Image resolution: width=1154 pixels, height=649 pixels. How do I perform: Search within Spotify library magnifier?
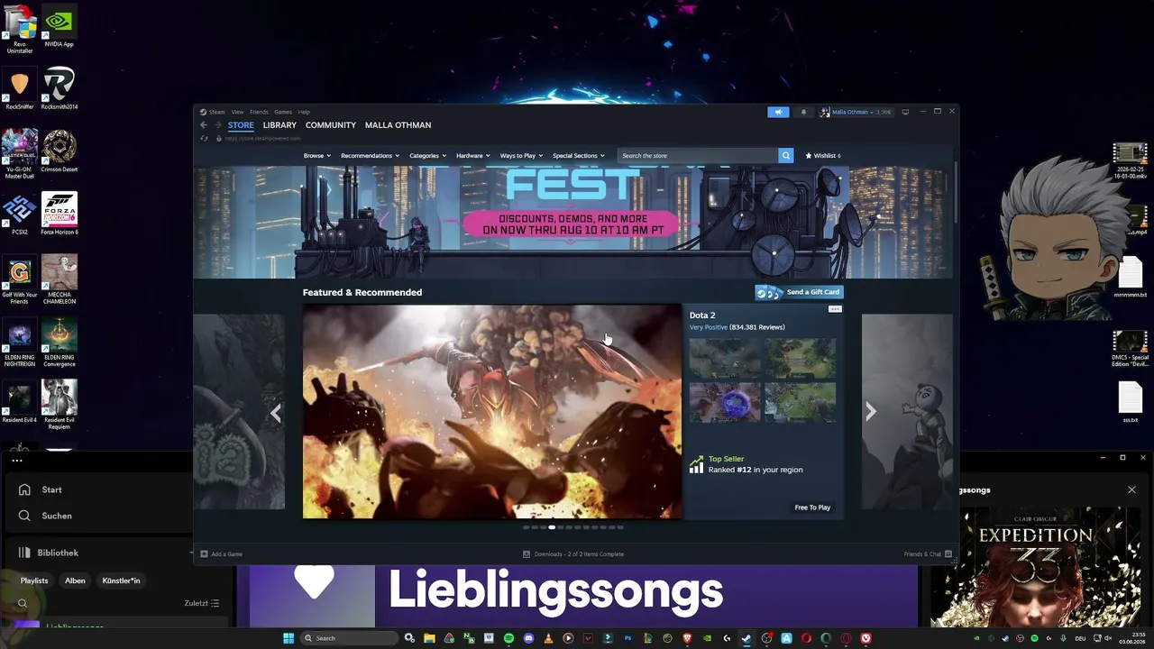(x=23, y=604)
